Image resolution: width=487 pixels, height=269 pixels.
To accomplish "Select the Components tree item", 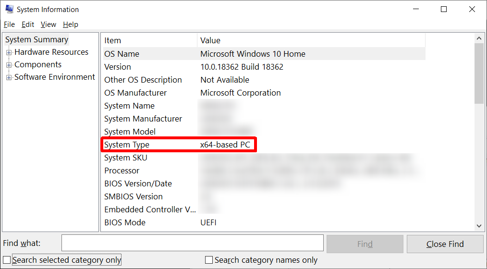I will tap(38, 65).
